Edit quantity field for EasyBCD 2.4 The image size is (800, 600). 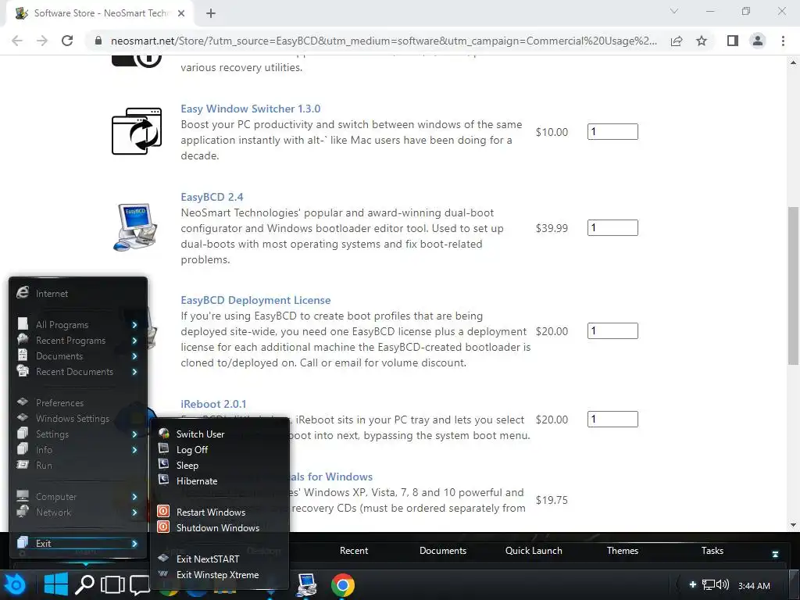pyautogui.click(x=612, y=227)
